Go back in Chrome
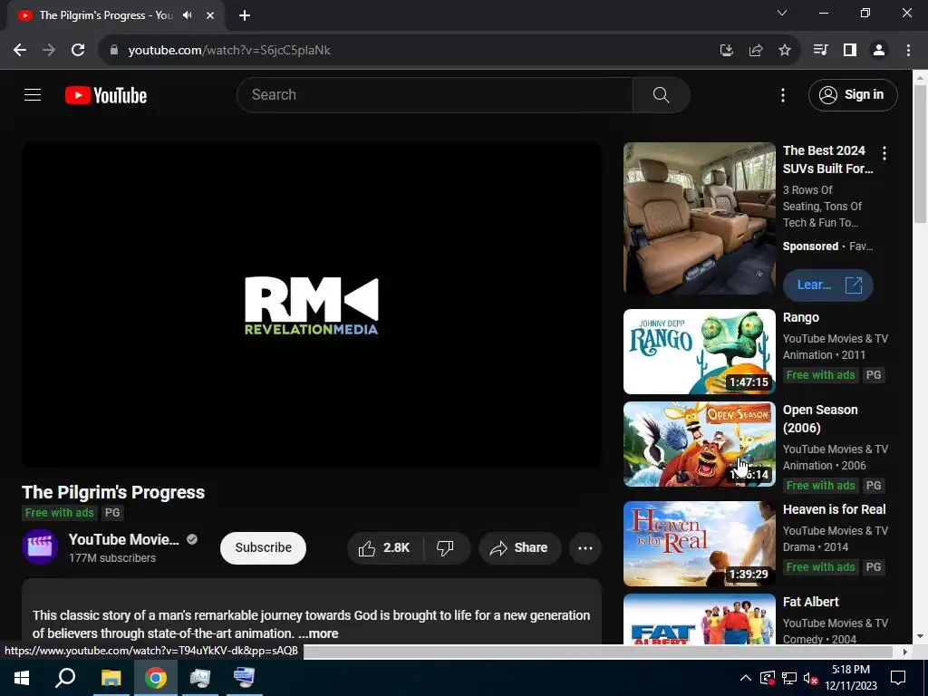The image size is (928, 696). coord(20,51)
